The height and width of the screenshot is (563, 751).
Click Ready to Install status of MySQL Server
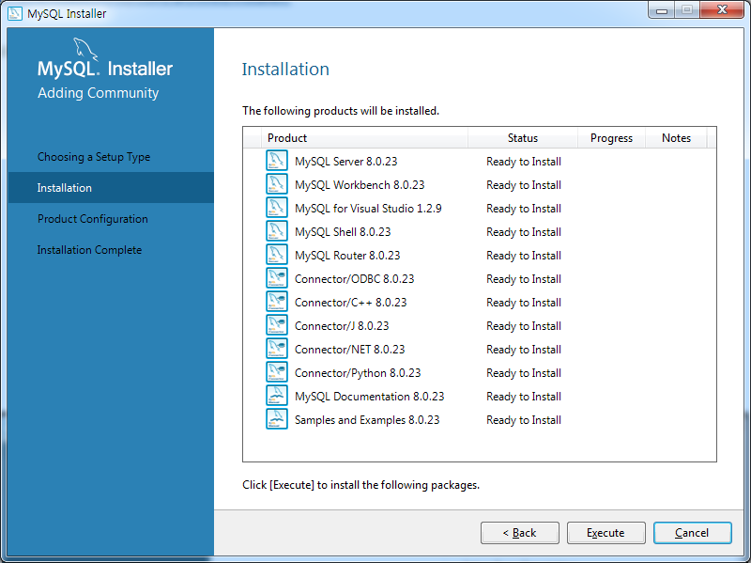524,162
